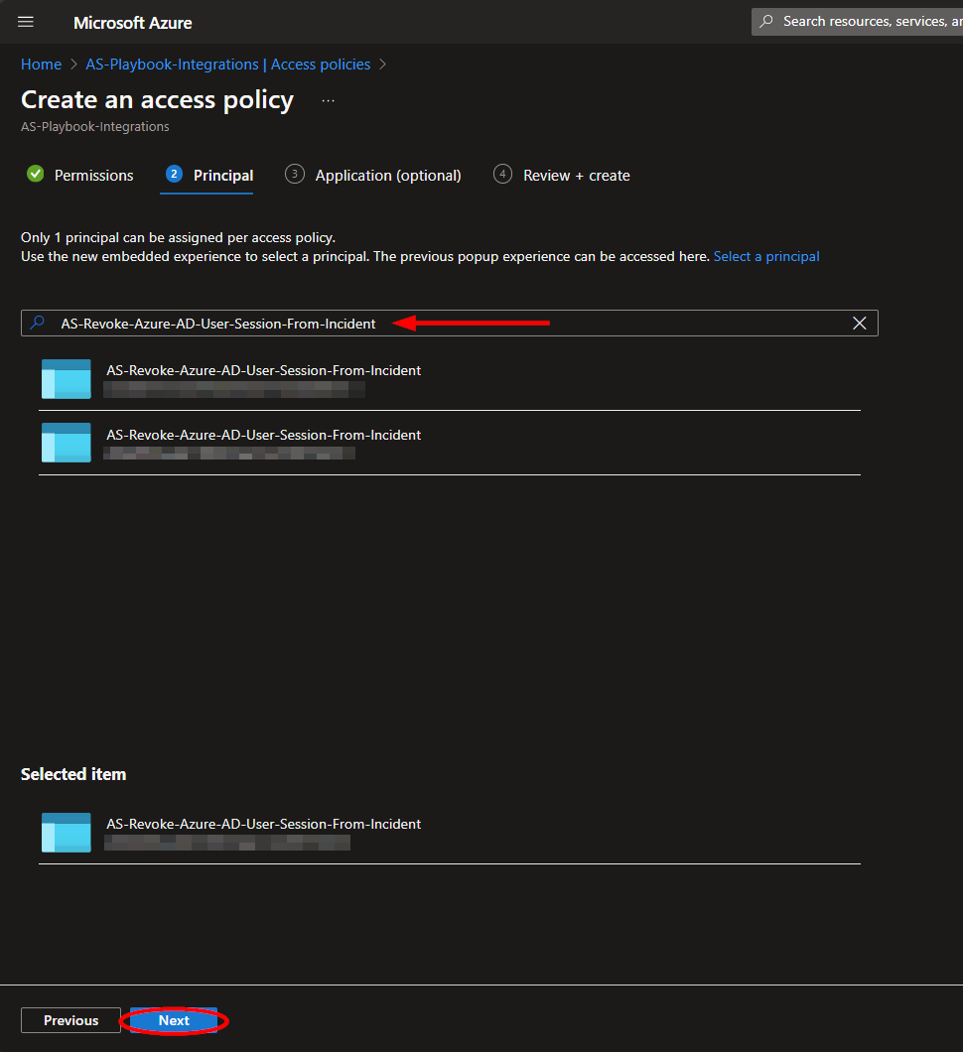
Task: Open the Select a principal popup link
Action: click(766, 256)
